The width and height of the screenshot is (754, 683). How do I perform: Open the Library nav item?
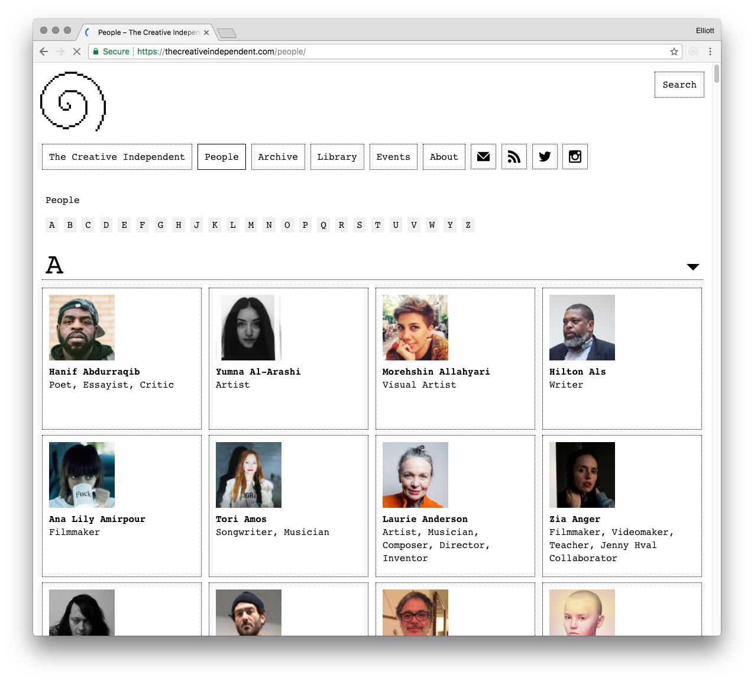point(337,157)
